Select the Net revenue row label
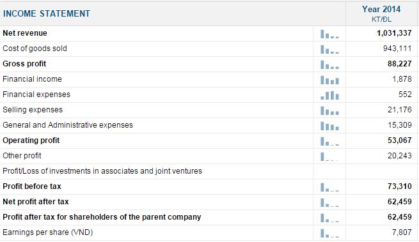419x242 pixels. 25,33
